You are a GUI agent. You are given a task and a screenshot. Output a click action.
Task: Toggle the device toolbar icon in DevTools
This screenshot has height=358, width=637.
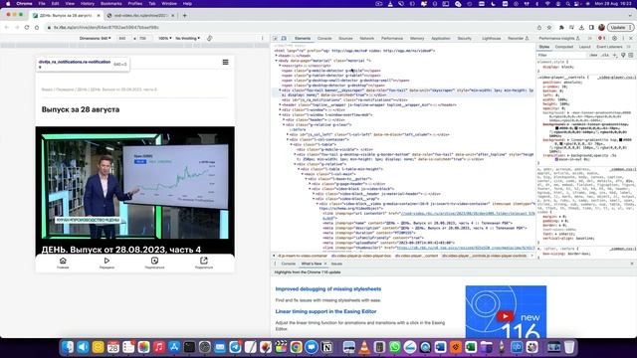tap(284, 38)
